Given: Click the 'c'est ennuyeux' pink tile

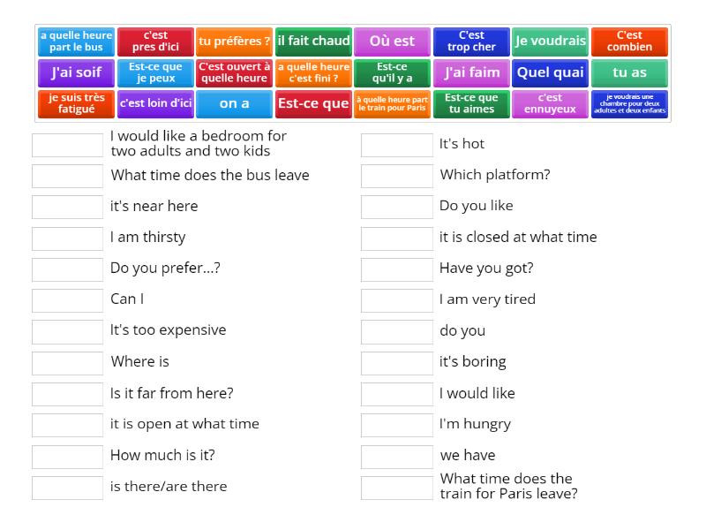Looking at the screenshot, I should tap(551, 103).
